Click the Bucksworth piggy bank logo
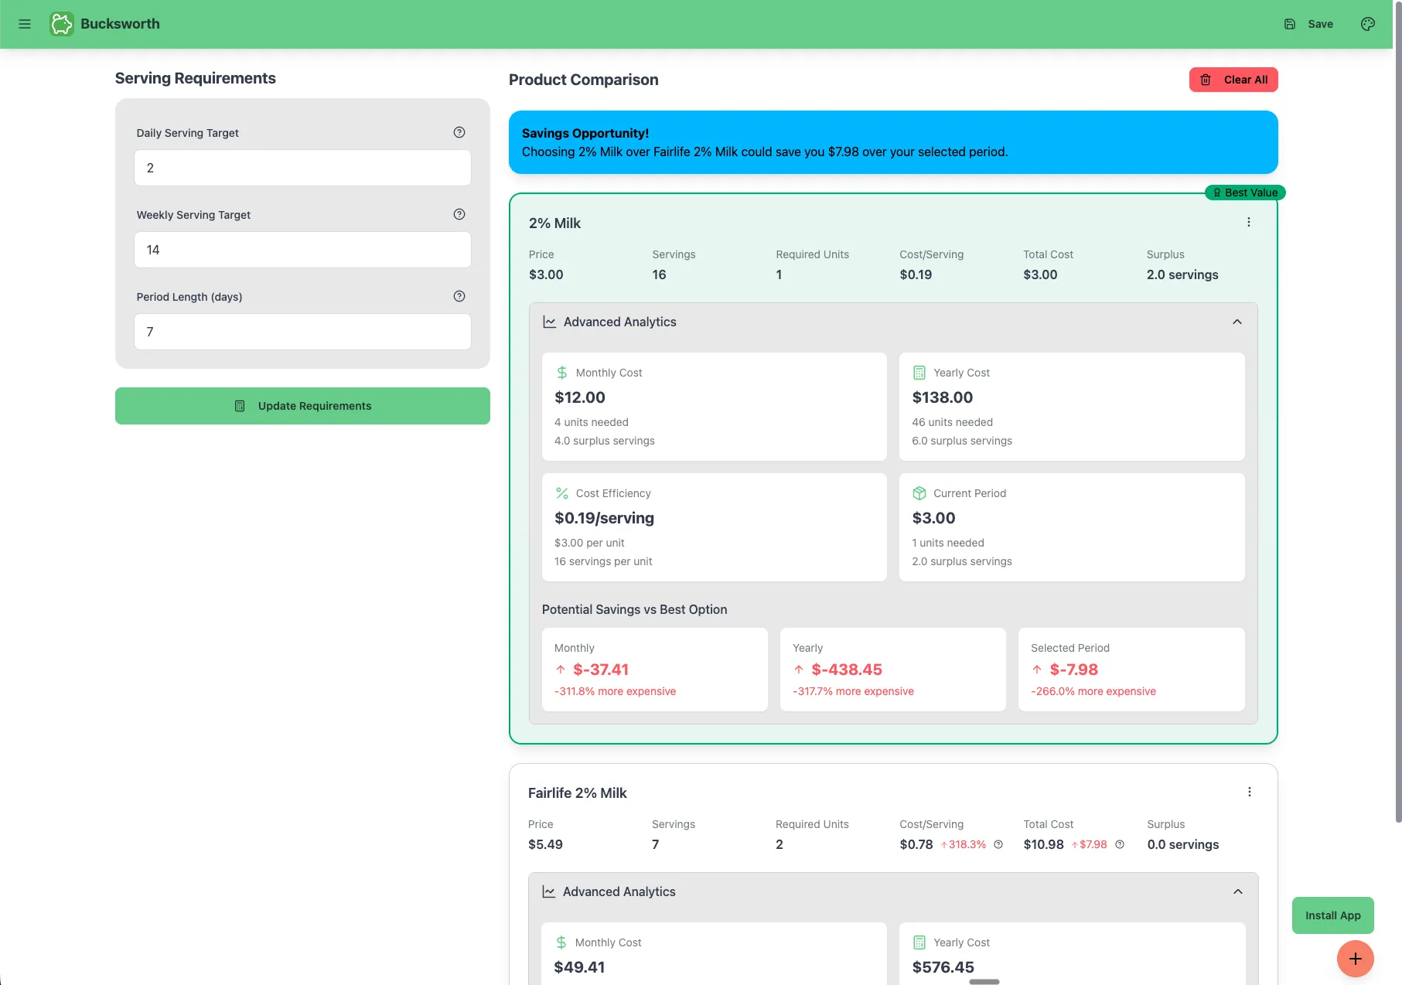 [x=62, y=24]
